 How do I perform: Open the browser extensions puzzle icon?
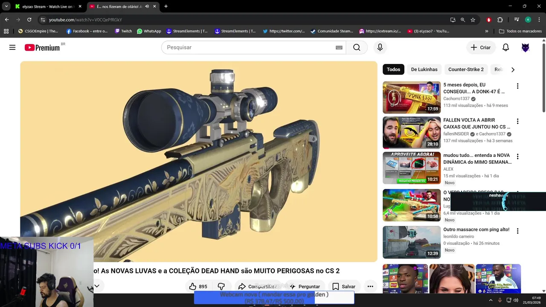pos(500,20)
